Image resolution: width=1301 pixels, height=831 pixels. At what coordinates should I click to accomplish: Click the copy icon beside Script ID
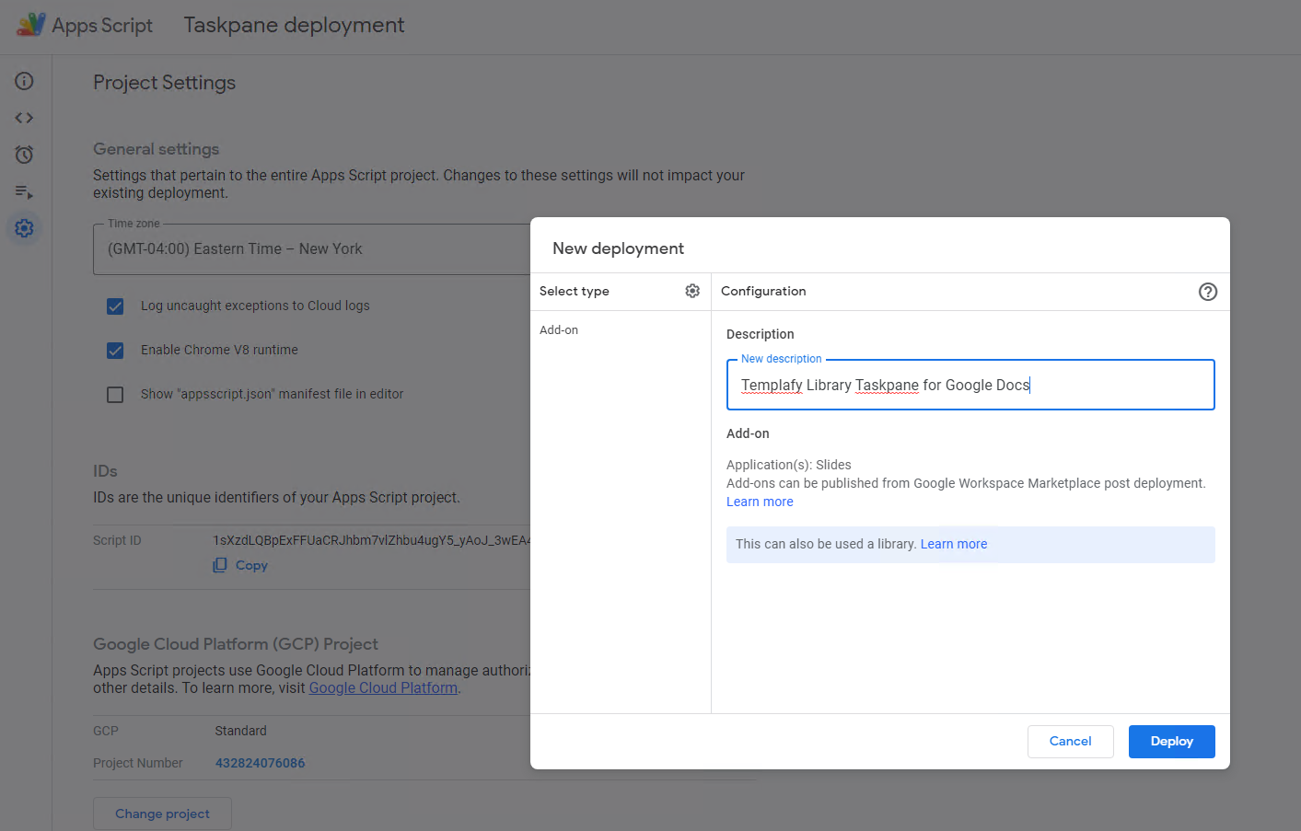coord(220,565)
